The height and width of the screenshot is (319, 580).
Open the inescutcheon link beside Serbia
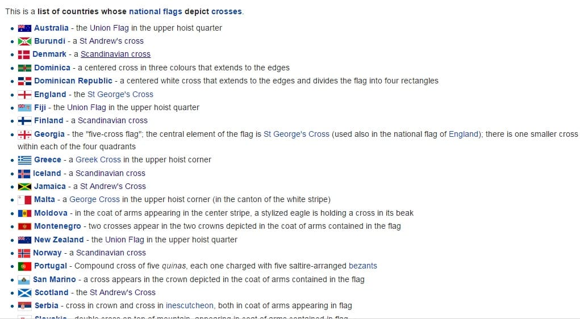pos(190,306)
